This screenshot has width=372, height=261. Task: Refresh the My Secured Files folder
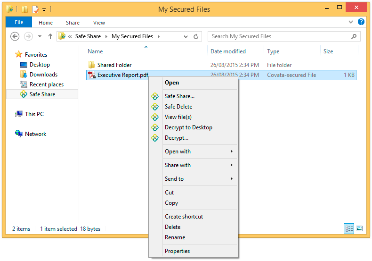coord(196,36)
